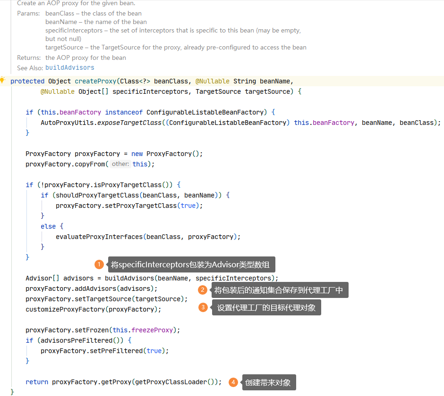Click getProxyClassLoader in return statement
This screenshot has height=396, width=444.
[171, 382]
